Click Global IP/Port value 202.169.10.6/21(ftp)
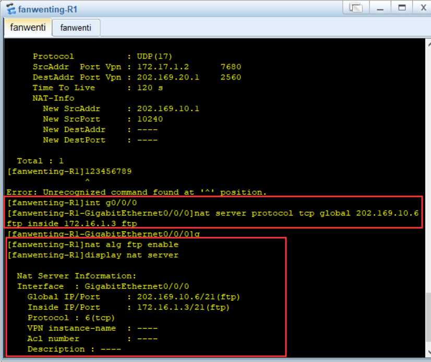 (x=188, y=297)
